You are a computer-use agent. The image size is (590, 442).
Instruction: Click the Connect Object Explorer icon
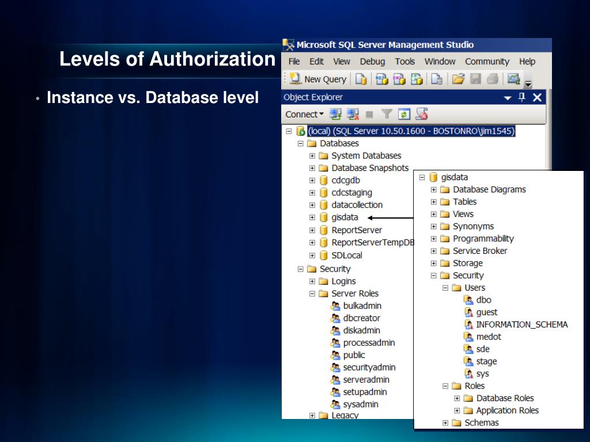(x=335, y=114)
